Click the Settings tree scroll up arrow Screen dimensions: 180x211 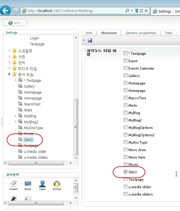pyautogui.click(x=76, y=38)
